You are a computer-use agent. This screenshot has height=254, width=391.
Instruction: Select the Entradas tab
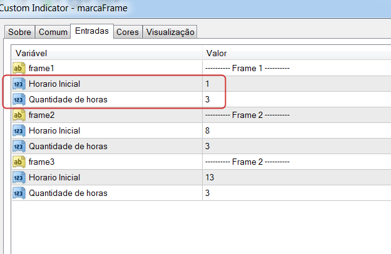coord(92,31)
